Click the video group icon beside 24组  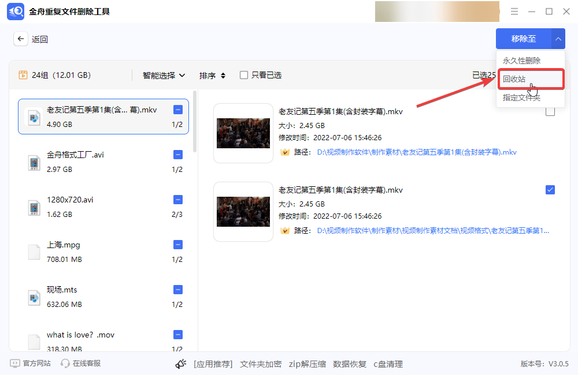coord(23,75)
